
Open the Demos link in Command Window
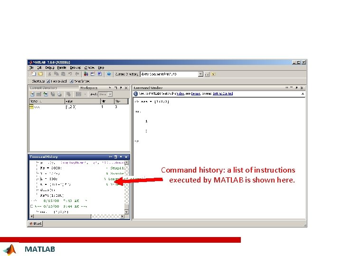pos(196,93)
